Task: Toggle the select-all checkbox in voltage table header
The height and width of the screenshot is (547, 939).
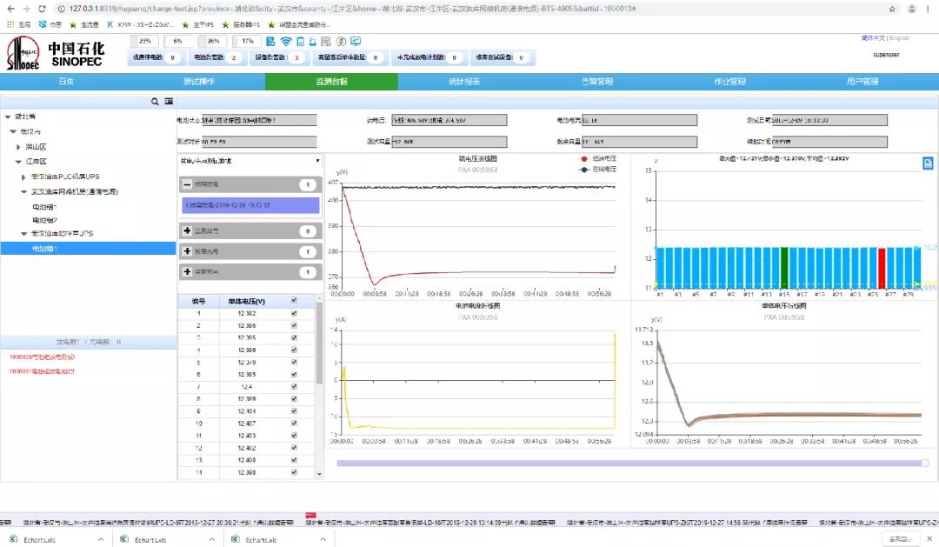Action: coord(295,301)
